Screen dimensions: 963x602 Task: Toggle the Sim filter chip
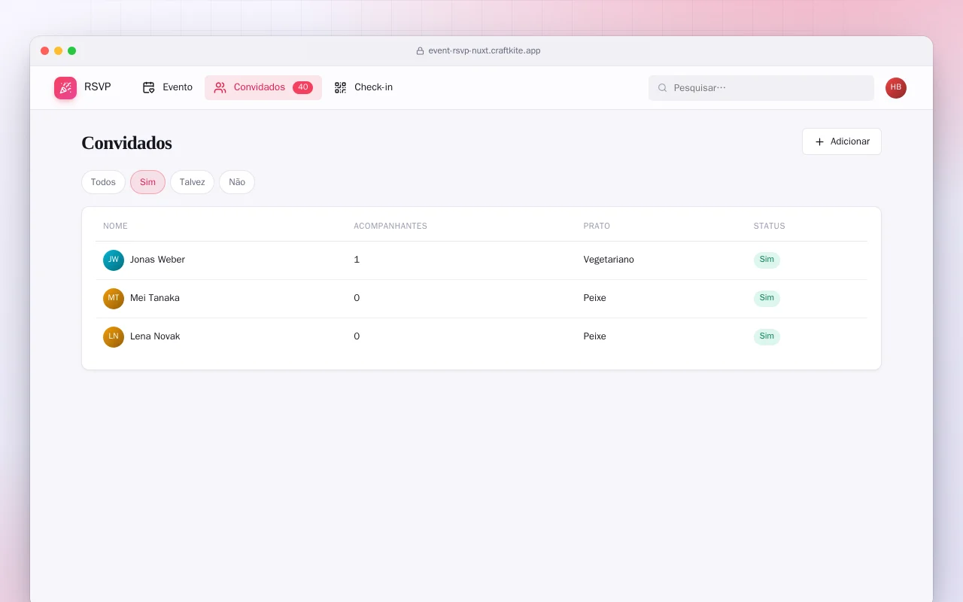[147, 182]
